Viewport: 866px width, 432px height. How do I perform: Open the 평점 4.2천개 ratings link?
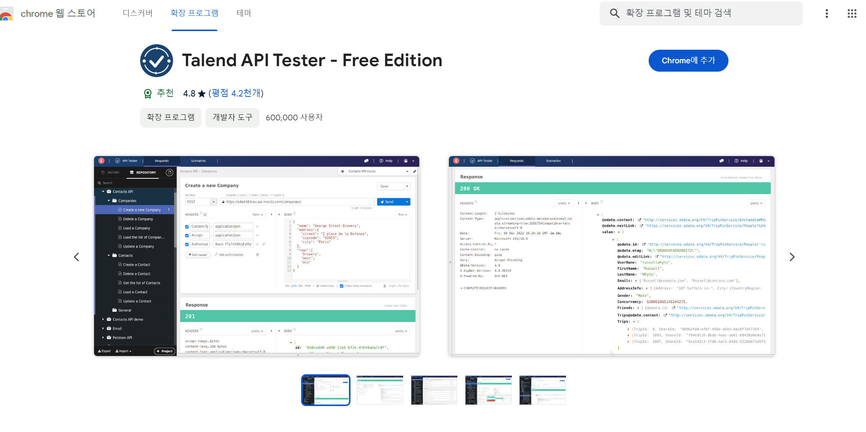236,93
